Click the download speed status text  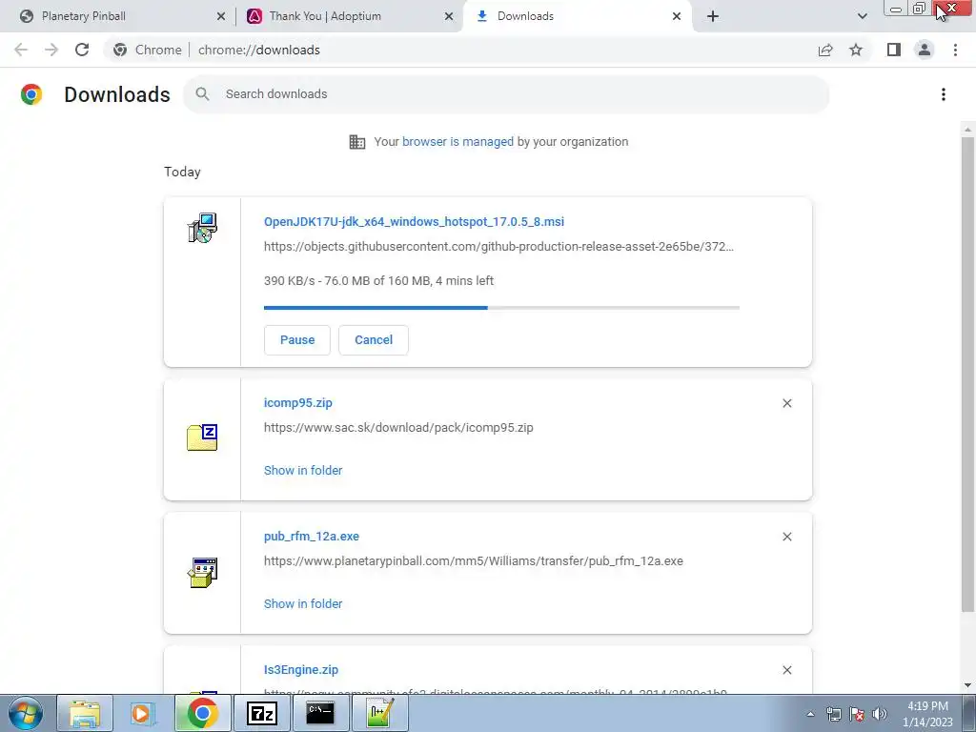pyautogui.click(x=378, y=281)
